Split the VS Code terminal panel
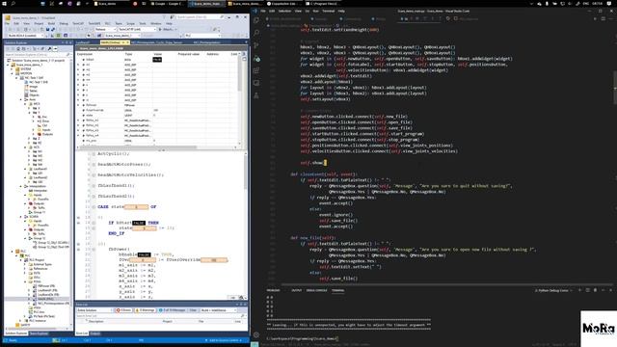The image size is (617, 347). click(587, 290)
